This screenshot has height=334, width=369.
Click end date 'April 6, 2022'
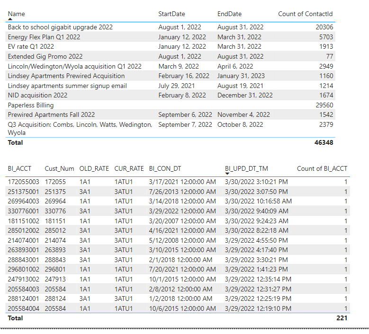click(235, 66)
